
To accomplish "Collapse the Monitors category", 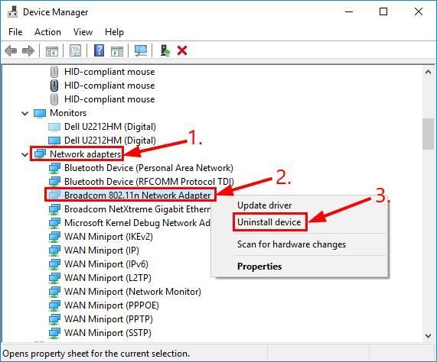I will click(x=25, y=114).
